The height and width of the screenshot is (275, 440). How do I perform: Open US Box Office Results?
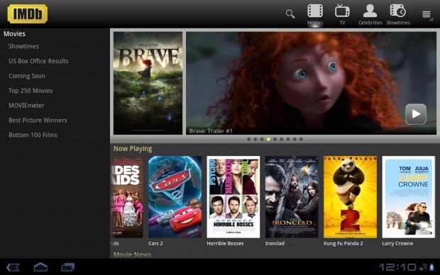pyautogui.click(x=38, y=61)
